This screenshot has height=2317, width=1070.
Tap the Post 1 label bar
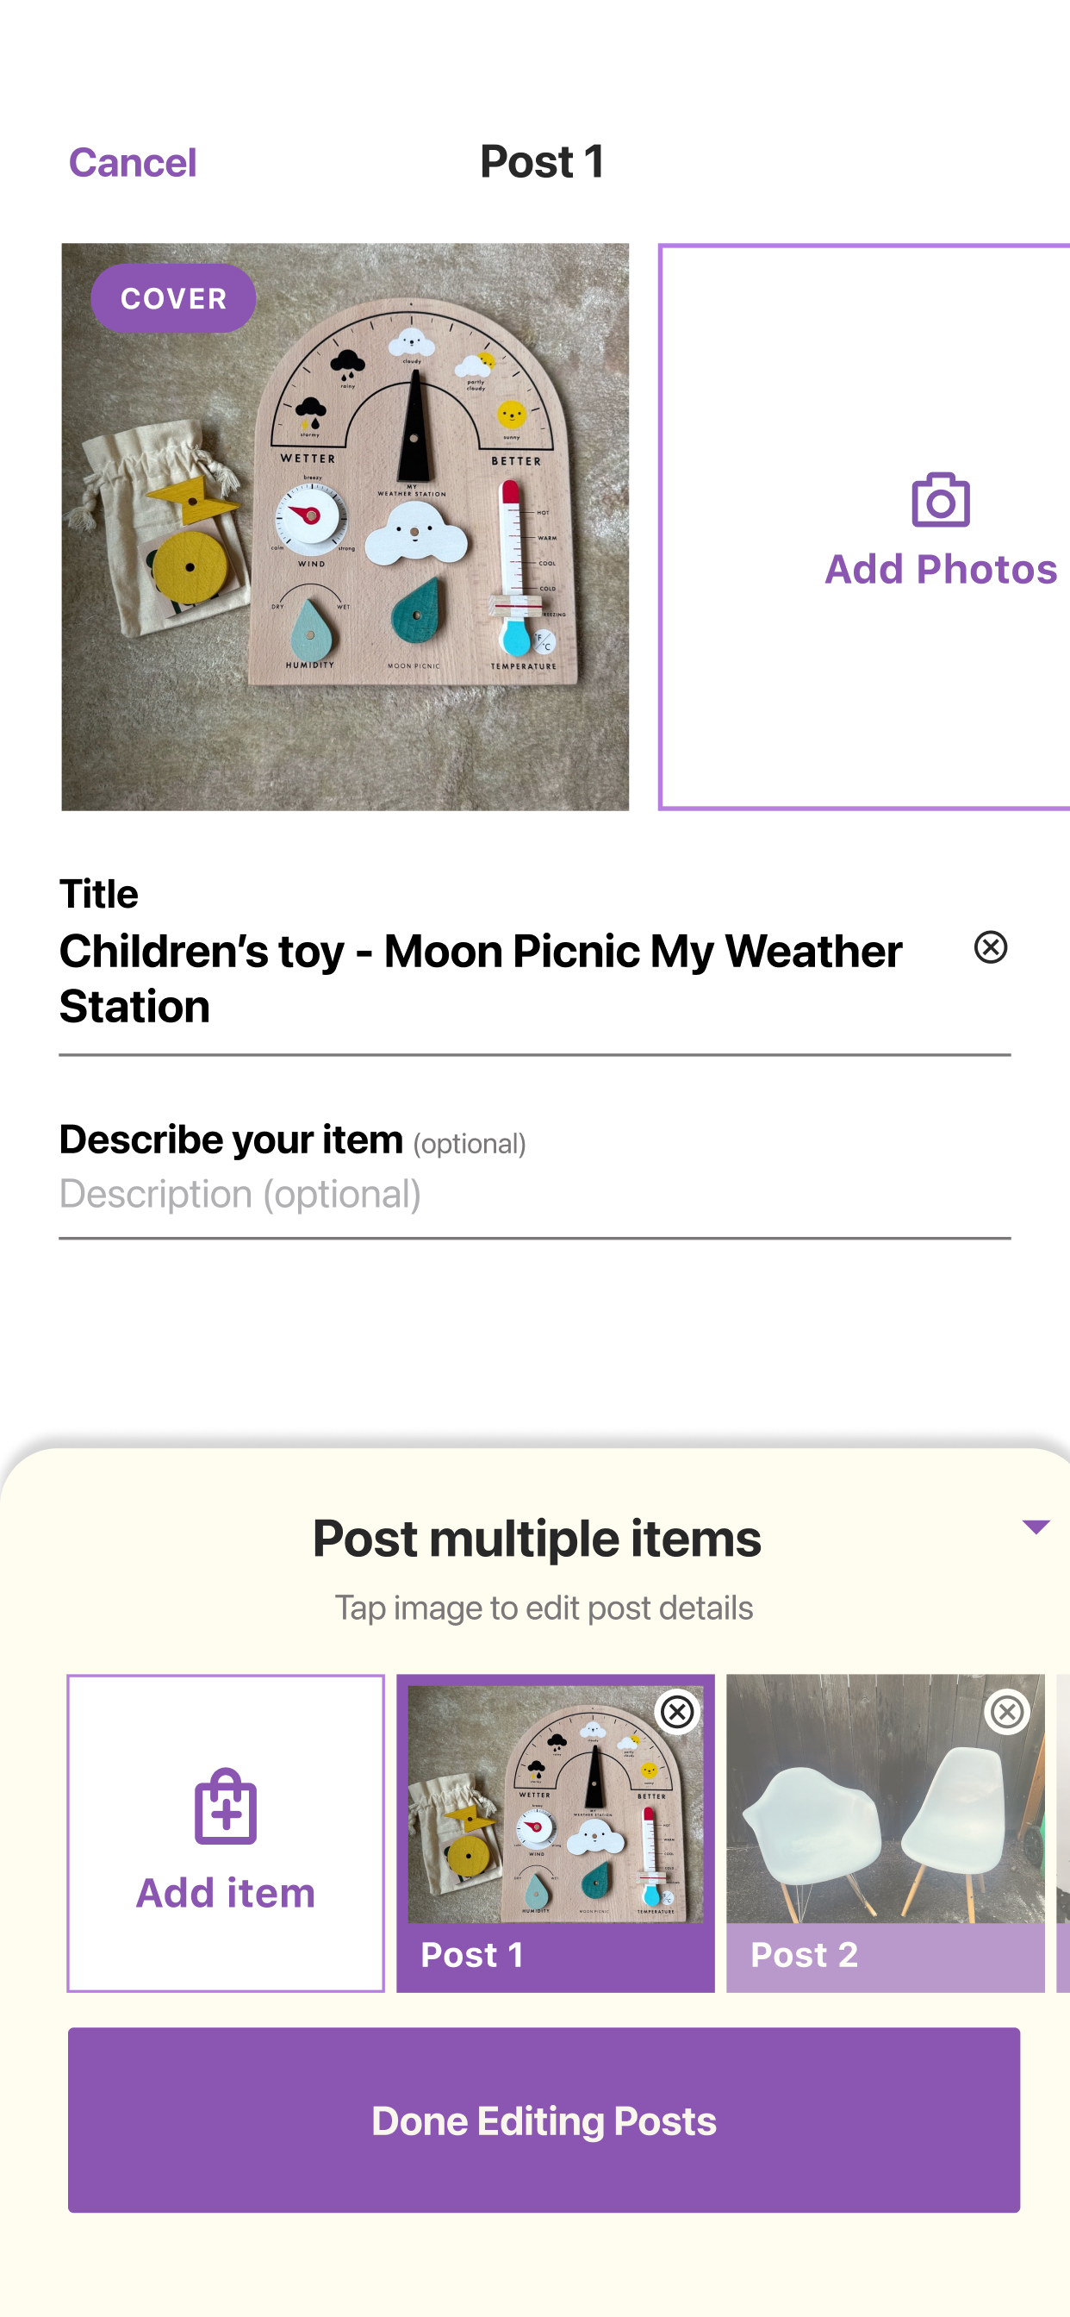pos(555,1956)
